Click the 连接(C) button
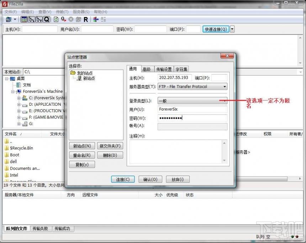The image size is (306, 243). click(x=123, y=179)
